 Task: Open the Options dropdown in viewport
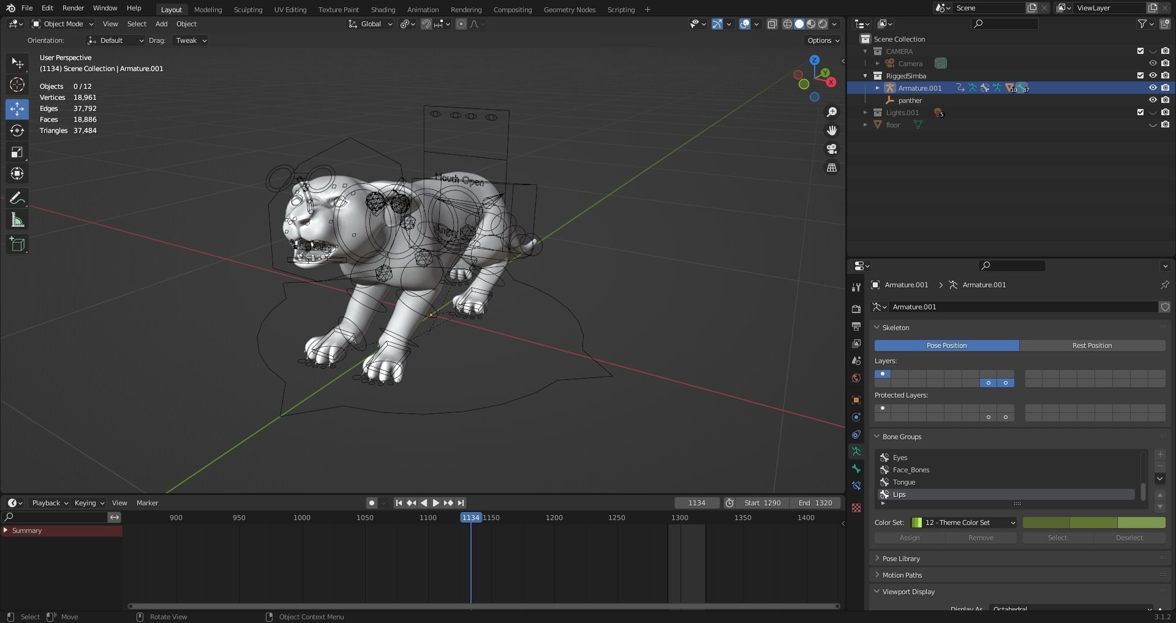pyautogui.click(x=823, y=40)
